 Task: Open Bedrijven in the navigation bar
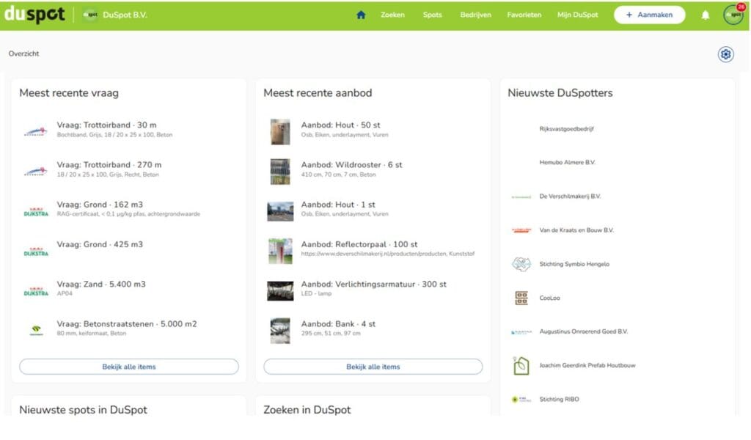(x=475, y=15)
